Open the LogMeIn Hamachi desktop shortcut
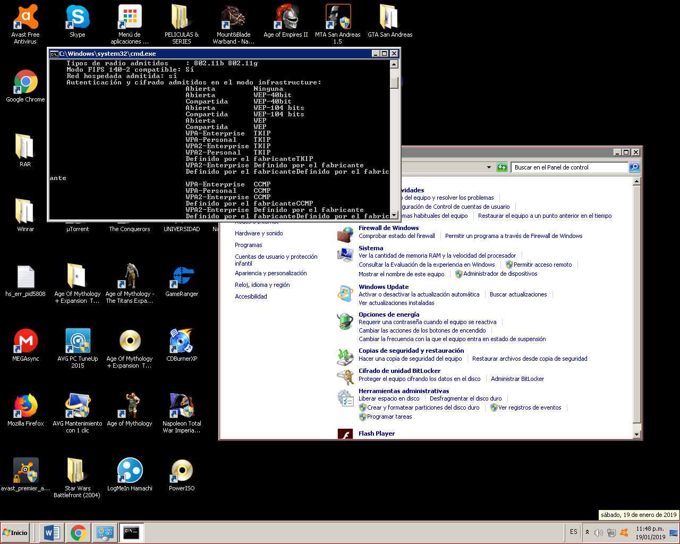Viewport: 680px width, 544px height. coord(130,471)
